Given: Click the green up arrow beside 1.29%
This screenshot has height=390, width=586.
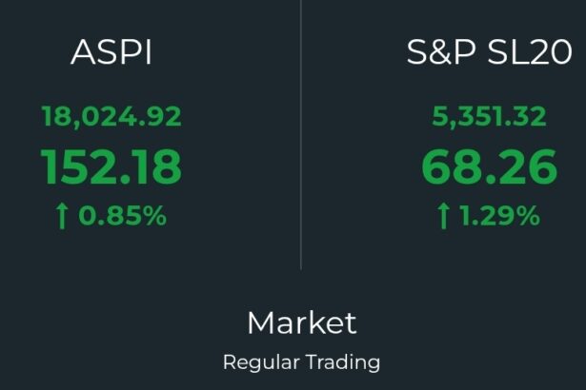Looking at the screenshot, I should point(443,216).
